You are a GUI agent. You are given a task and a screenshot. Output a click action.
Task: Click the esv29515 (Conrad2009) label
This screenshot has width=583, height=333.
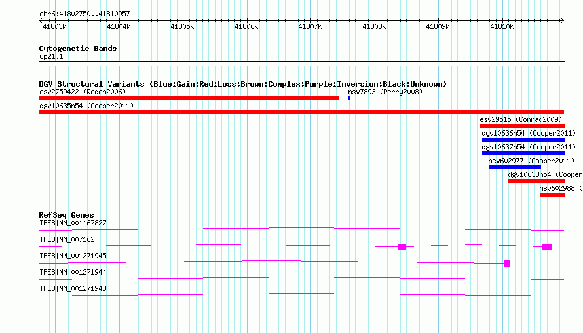point(521,119)
